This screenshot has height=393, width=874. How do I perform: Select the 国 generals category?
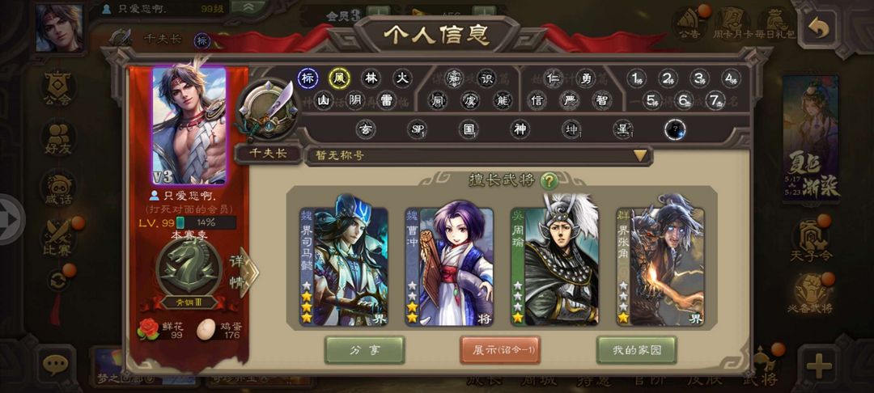(x=469, y=129)
